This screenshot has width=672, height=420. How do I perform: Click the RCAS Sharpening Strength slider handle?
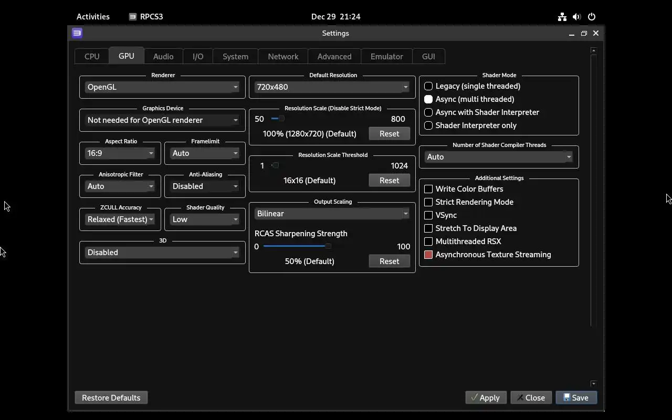328,246
